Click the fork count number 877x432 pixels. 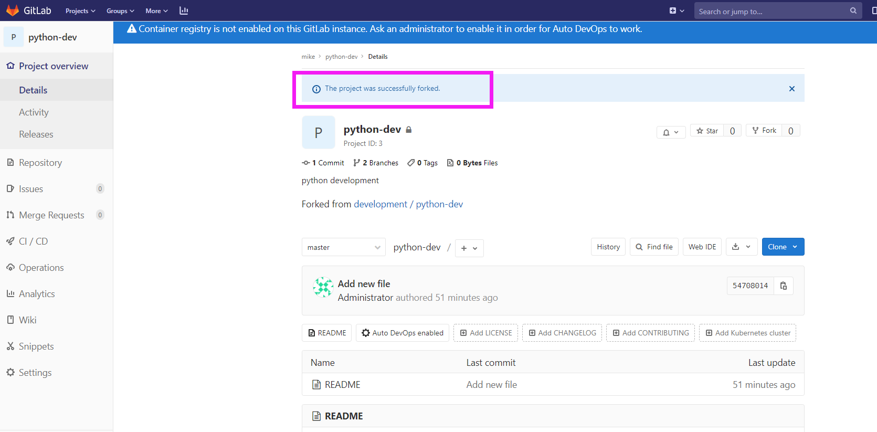pos(791,131)
